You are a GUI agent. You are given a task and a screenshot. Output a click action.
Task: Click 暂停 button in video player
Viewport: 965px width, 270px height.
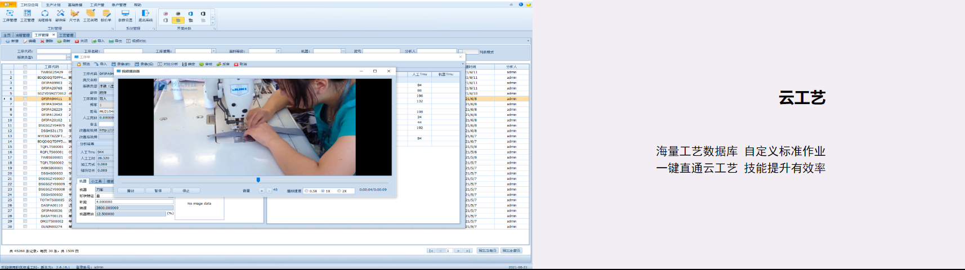(x=158, y=191)
